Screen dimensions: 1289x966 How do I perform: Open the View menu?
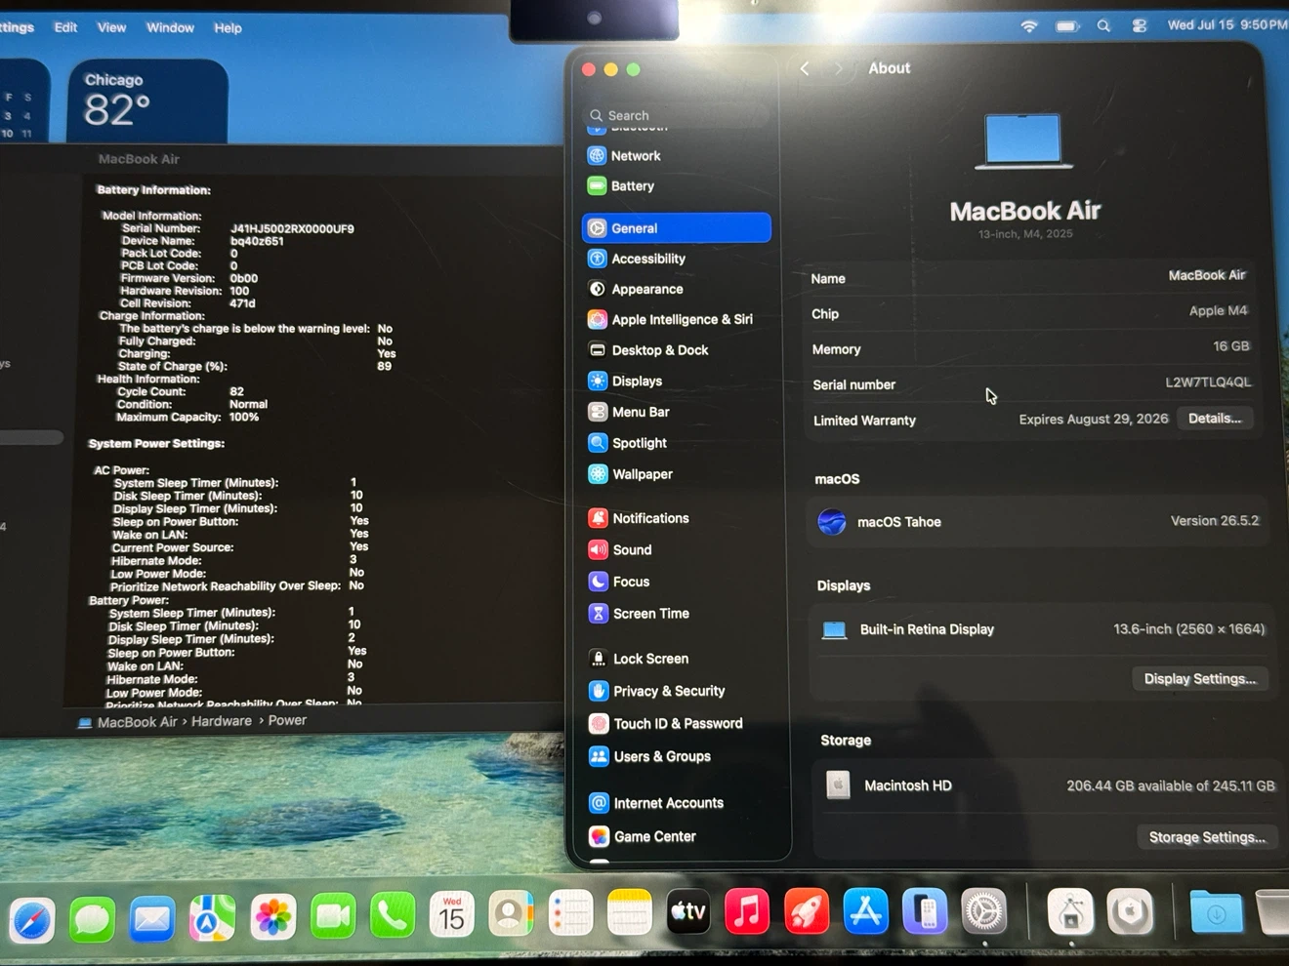tap(111, 27)
